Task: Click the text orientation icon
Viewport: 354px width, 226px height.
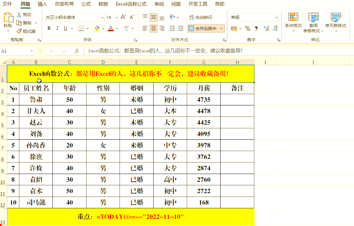Action: point(172,17)
